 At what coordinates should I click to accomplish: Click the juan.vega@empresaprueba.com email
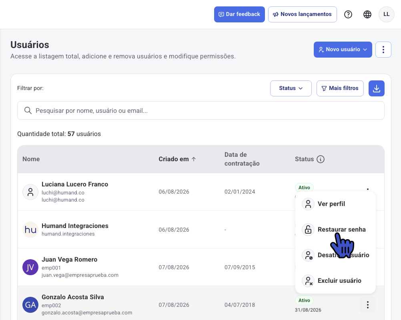tap(80, 275)
